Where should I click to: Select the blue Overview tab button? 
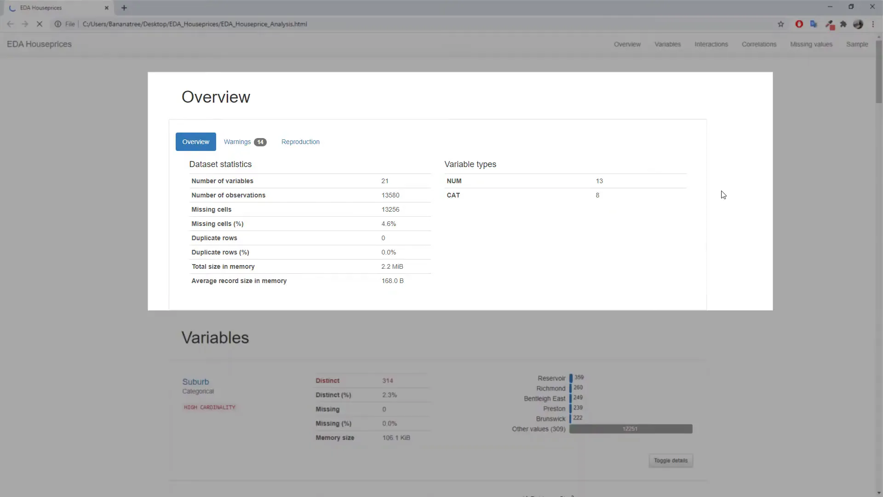coord(195,142)
